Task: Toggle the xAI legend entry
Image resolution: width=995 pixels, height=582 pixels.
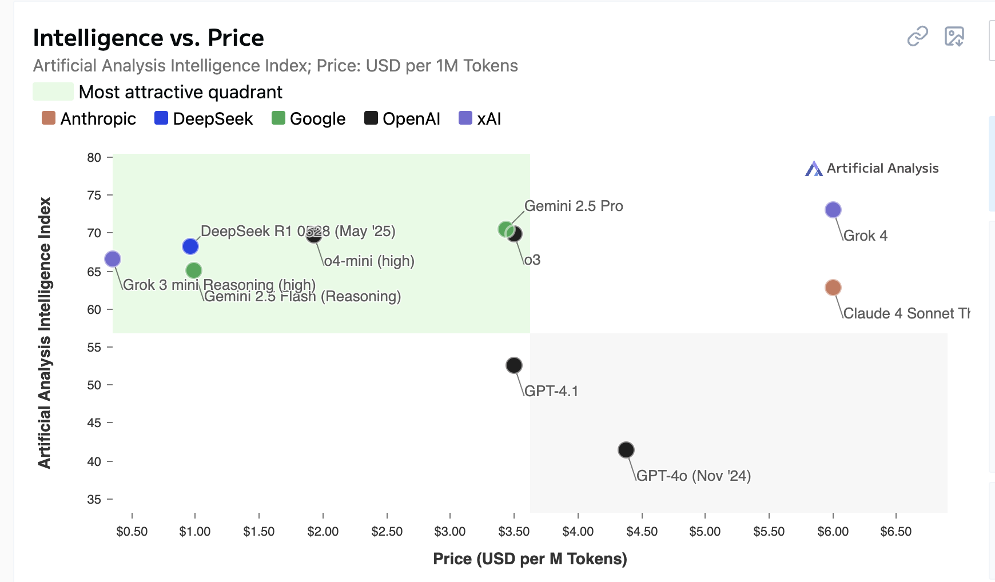Action: [x=480, y=119]
